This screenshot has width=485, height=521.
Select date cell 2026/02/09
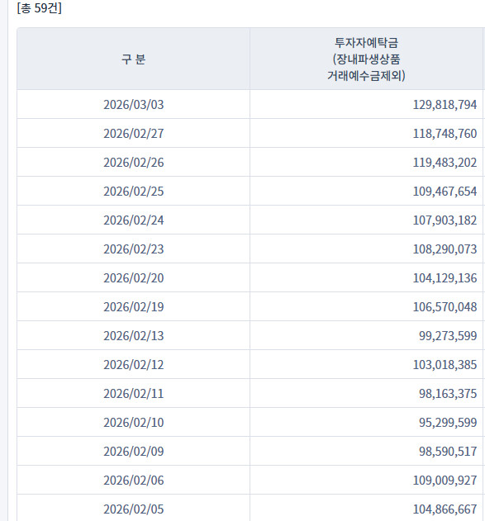tap(133, 452)
